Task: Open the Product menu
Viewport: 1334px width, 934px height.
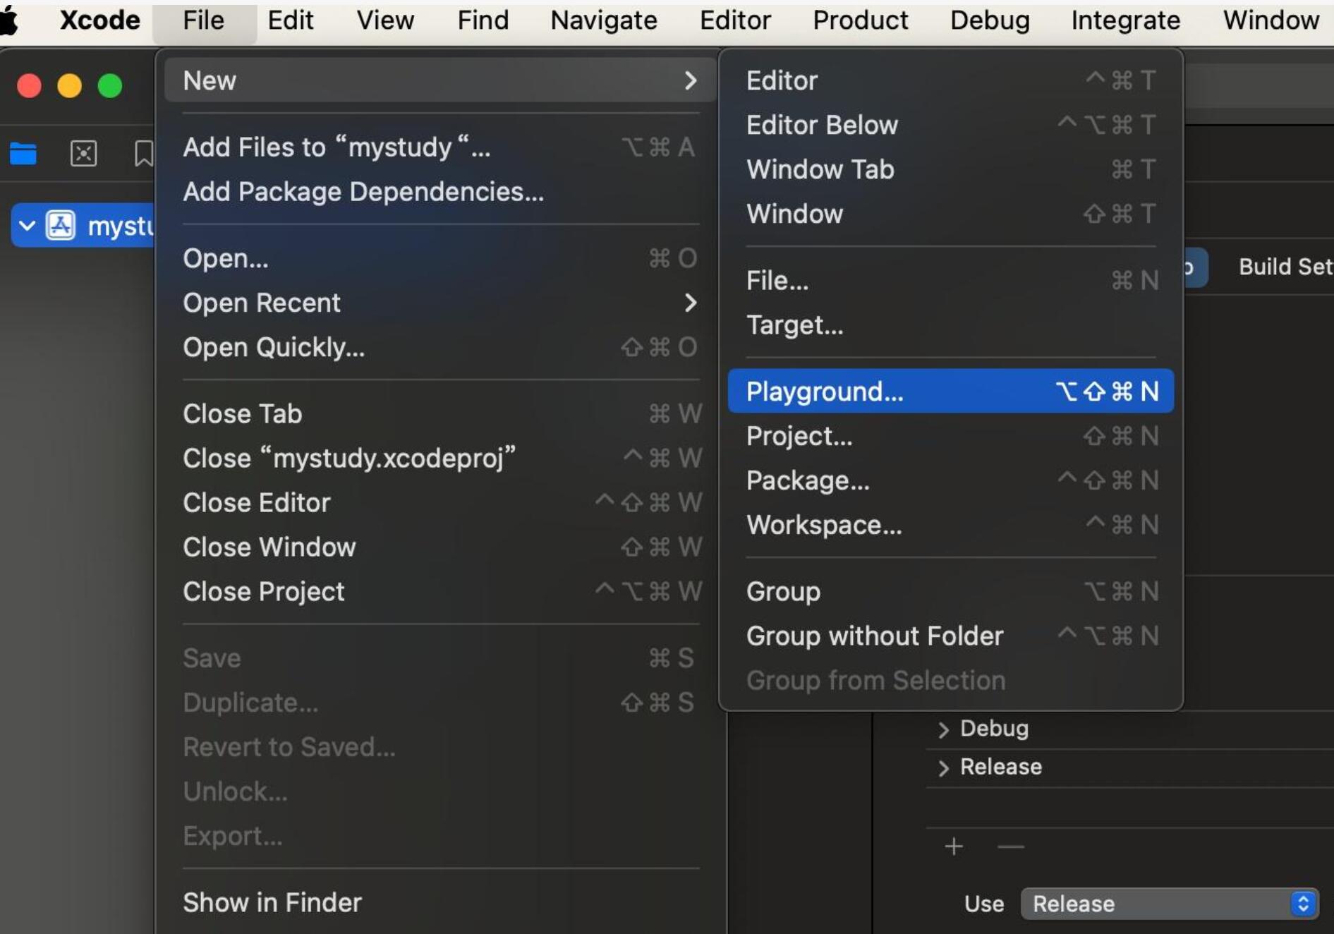Action: pyautogui.click(x=860, y=20)
